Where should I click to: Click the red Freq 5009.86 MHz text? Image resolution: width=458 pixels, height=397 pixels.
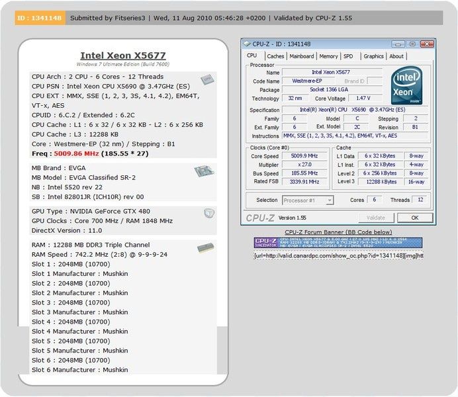pos(76,154)
